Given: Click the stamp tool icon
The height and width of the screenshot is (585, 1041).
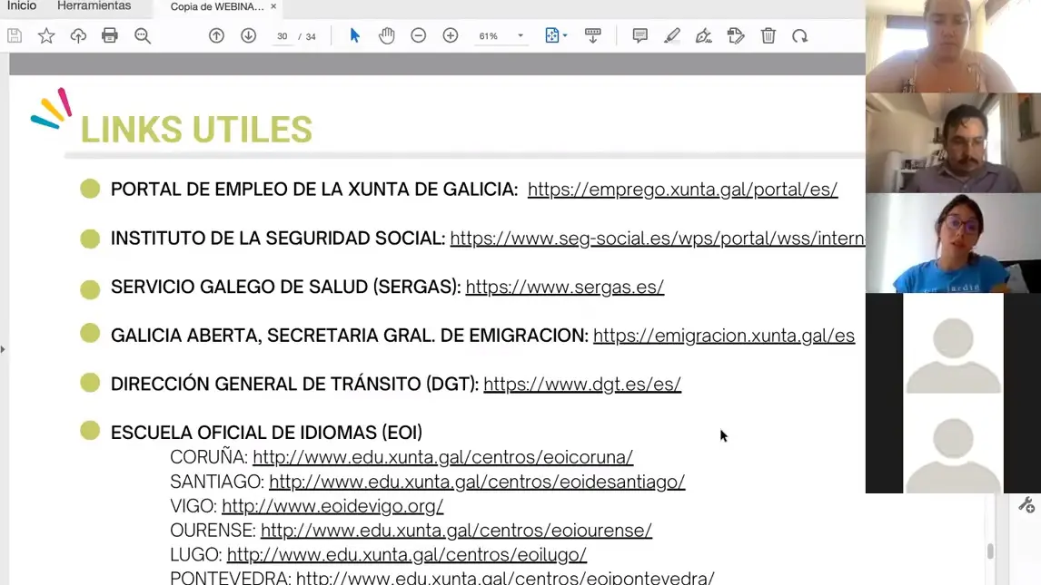Looking at the screenshot, I should (736, 35).
